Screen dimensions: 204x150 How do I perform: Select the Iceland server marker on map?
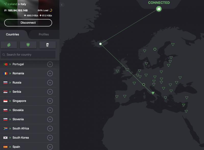pos(100,44)
